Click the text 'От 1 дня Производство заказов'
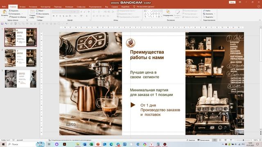Screen dimensions: 262x147 160,110
